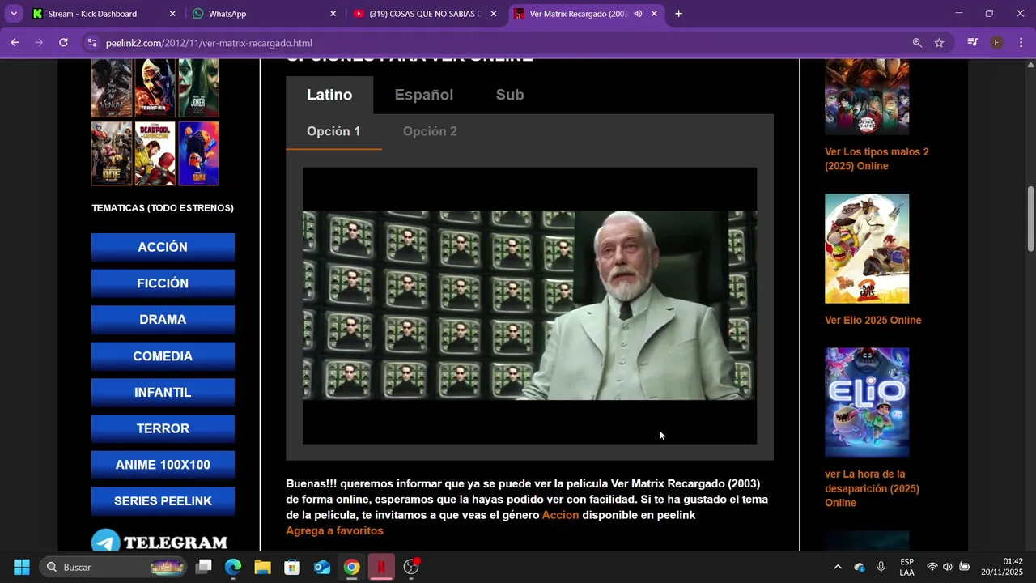This screenshot has height=583, width=1036.
Task: Choose Opción 2 player source
Action: tap(430, 131)
